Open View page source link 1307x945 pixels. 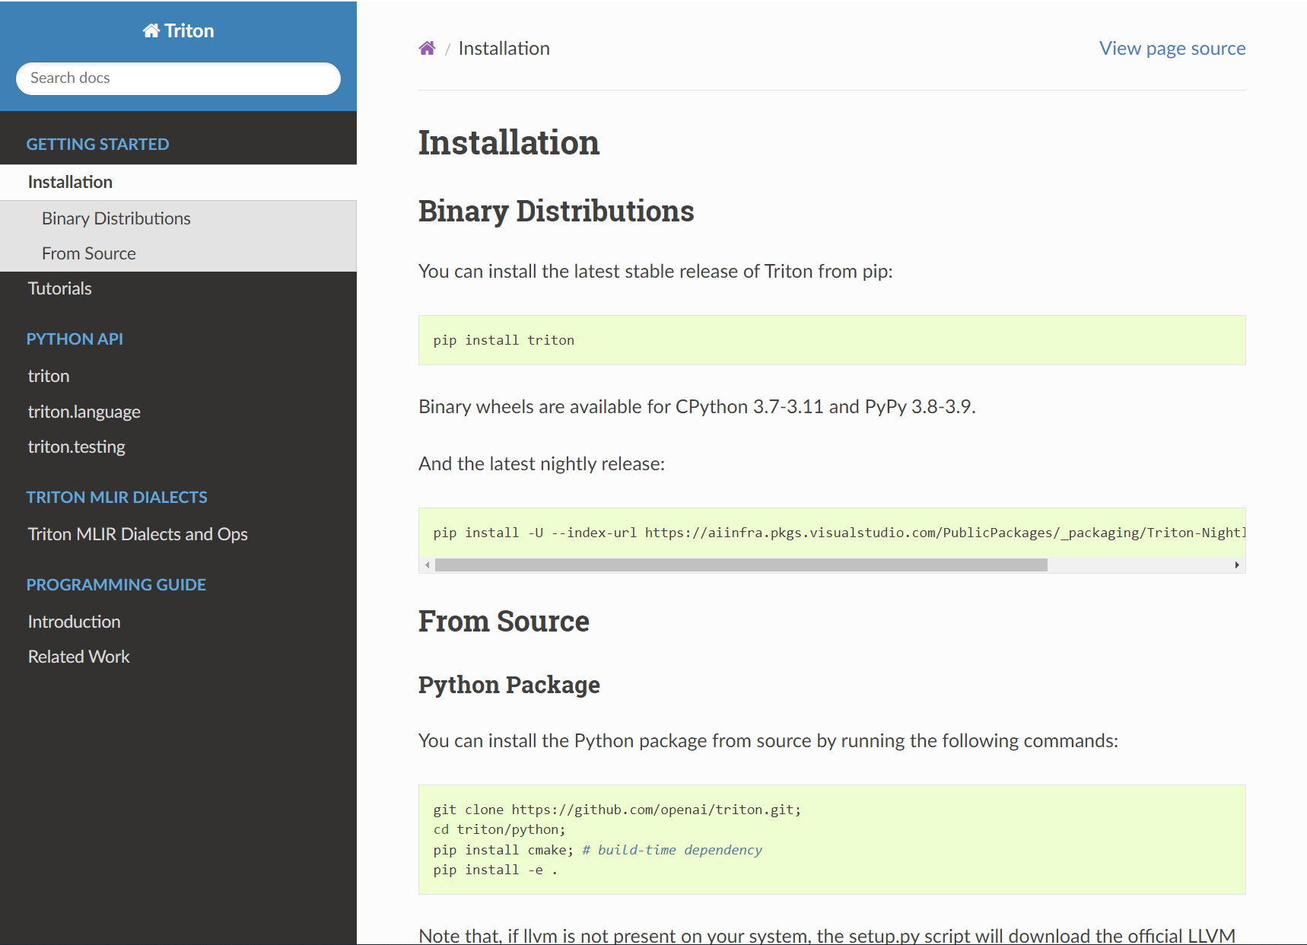pyautogui.click(x=1172, y=49)
